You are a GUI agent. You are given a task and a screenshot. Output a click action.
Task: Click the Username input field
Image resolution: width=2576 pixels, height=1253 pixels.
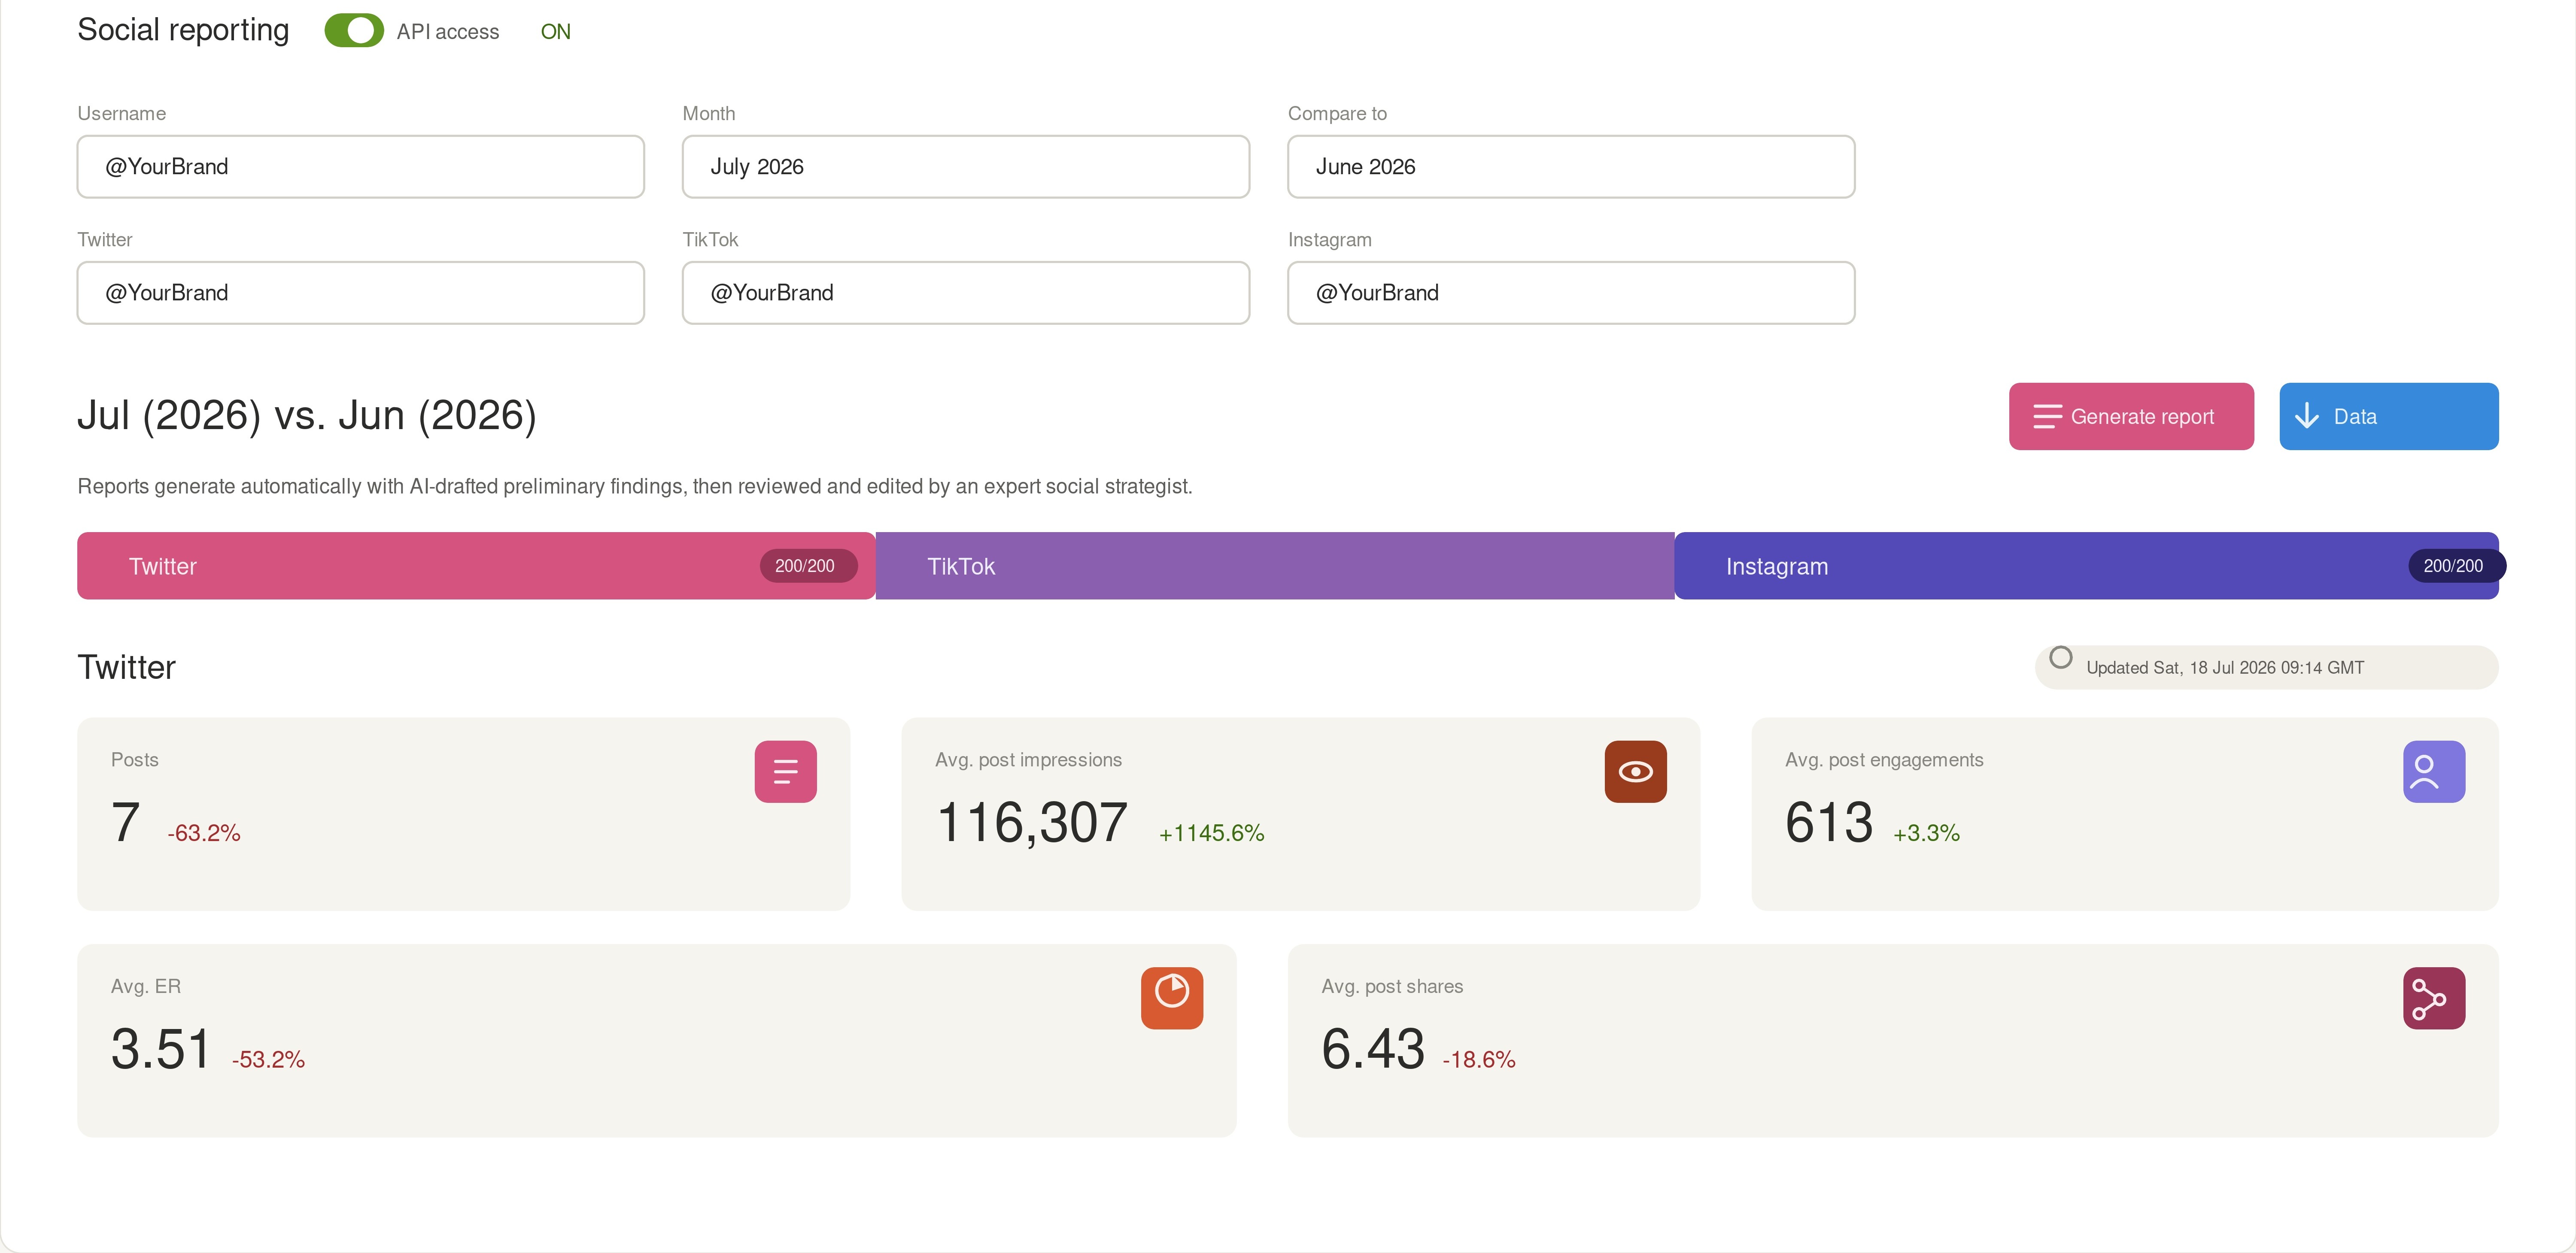tap(361, 167)
